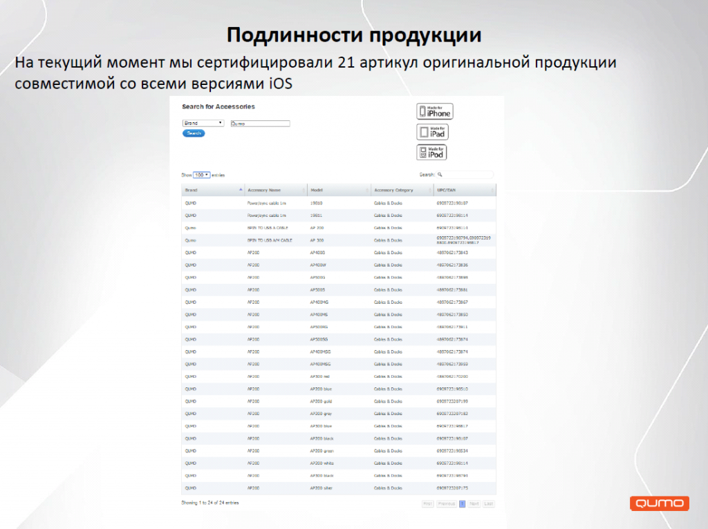Click UPC cell '4897062173867'
Image resolution: width=708 pixels, height=529 pixels.
452,302
